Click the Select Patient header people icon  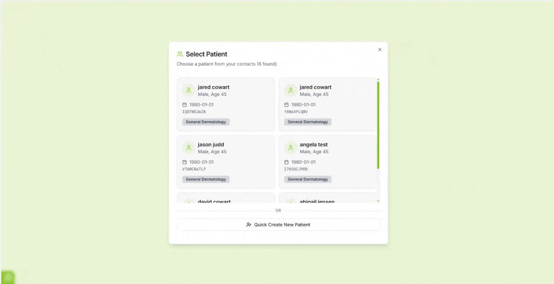click(x=180, y=54)
